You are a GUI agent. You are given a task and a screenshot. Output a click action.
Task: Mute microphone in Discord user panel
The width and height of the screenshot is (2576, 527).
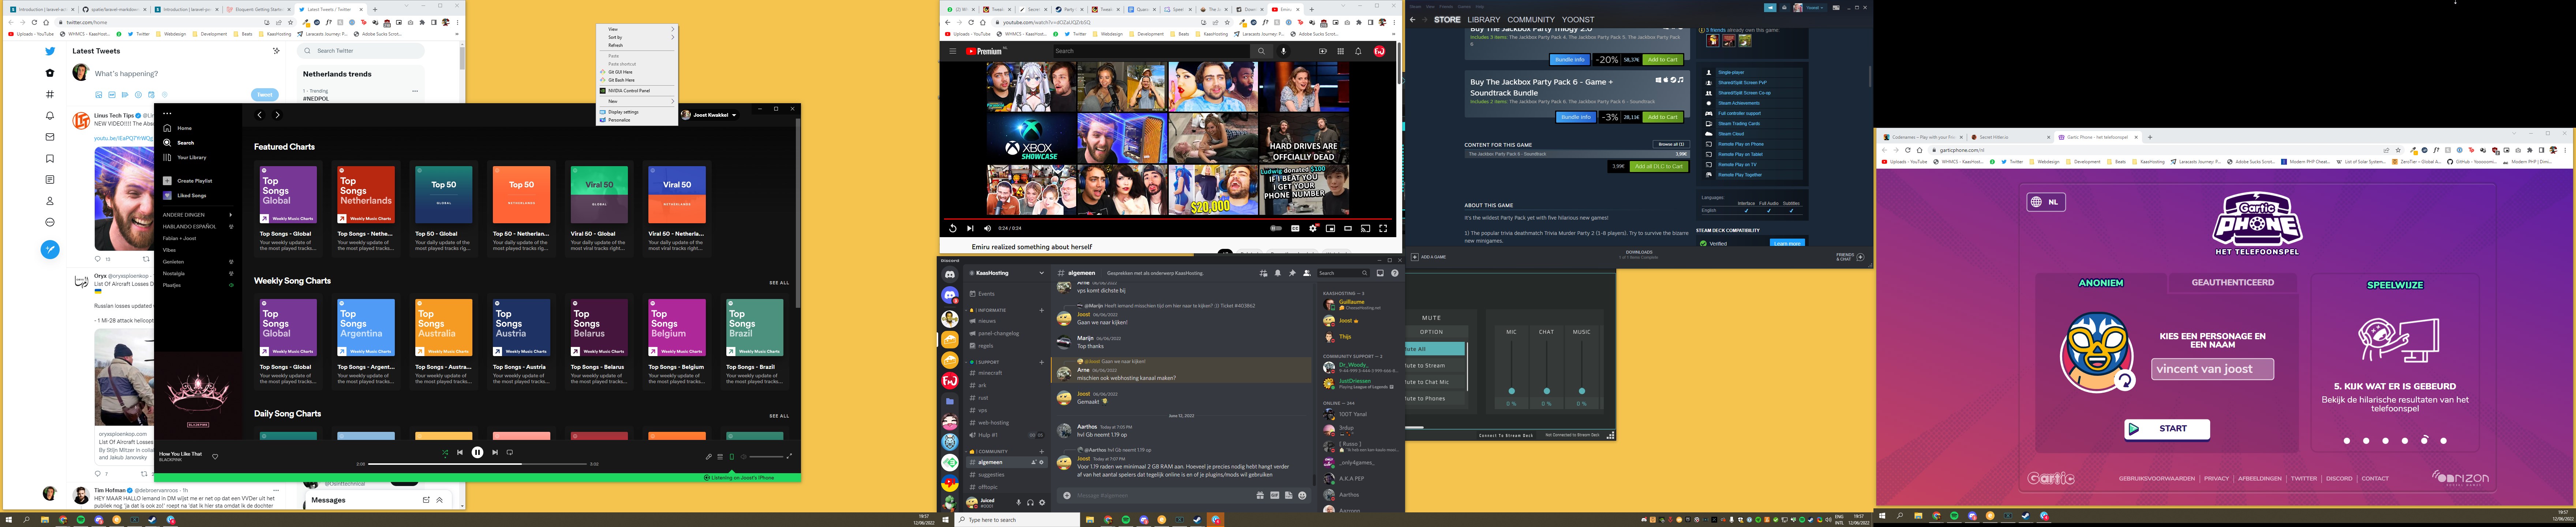(1019, 502)
